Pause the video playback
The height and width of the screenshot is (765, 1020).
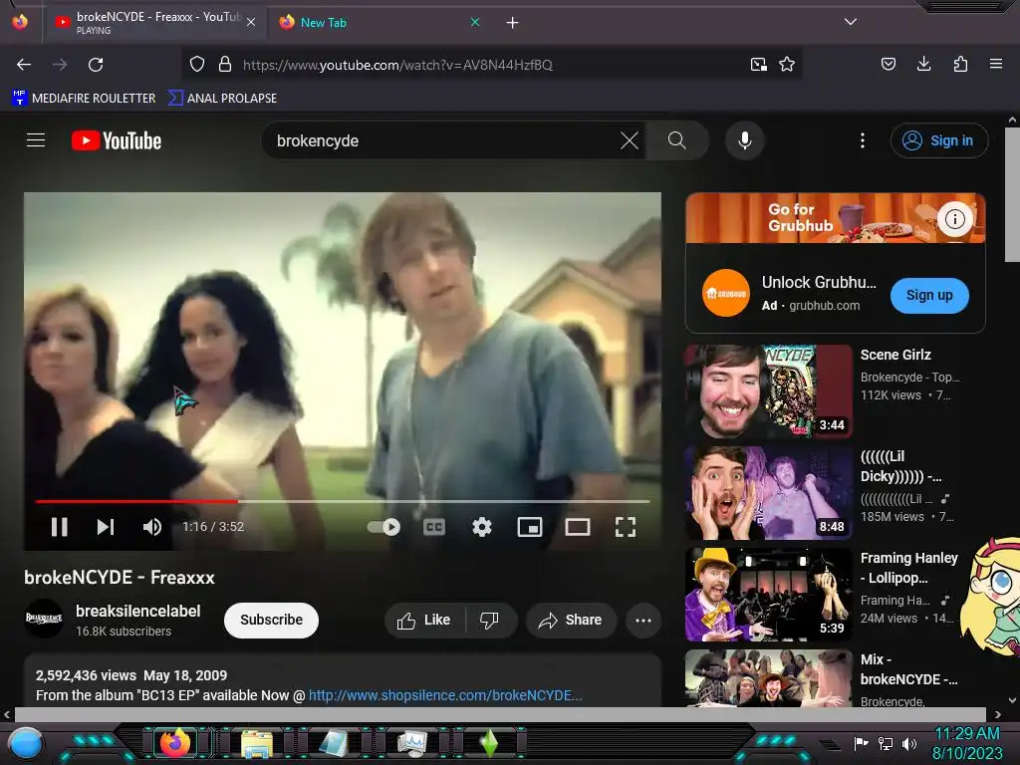tap(59, 527)
